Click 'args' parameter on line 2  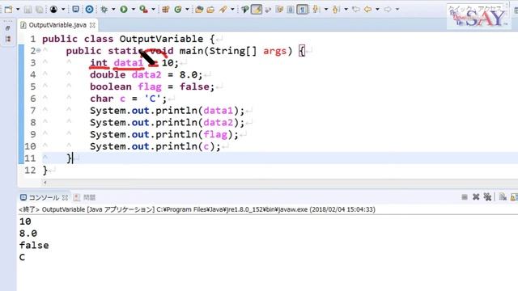[x=275, y=51]
